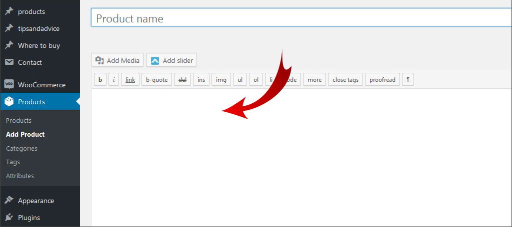Insert paragraph mark with ¶ button
Screen dimensions: 512x227
click(x=407, y=80)
